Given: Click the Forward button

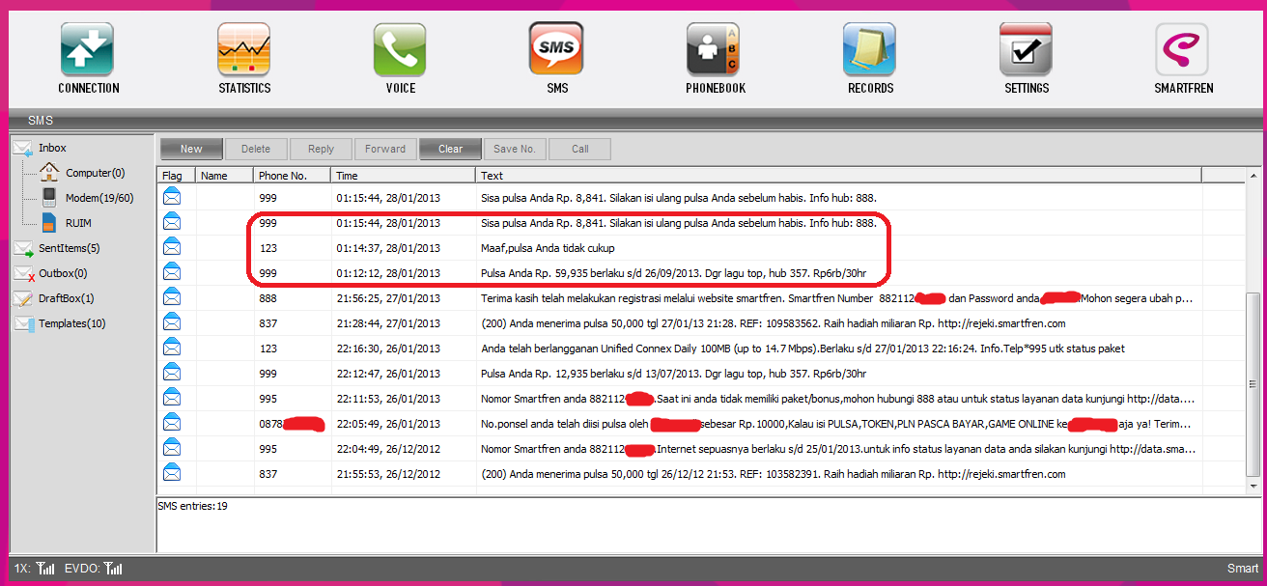Looking at the screenshot, I should [x=385, y=149].
